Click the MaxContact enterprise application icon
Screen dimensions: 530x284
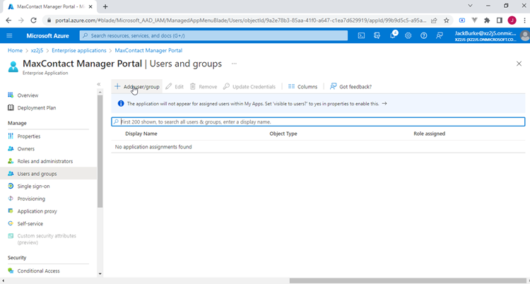tap(13, 66)
